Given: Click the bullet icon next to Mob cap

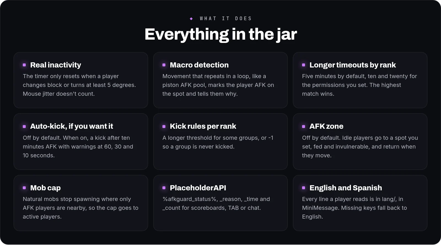Looking at the screenshot, I should pyautogui.click(x=24, y=188).
